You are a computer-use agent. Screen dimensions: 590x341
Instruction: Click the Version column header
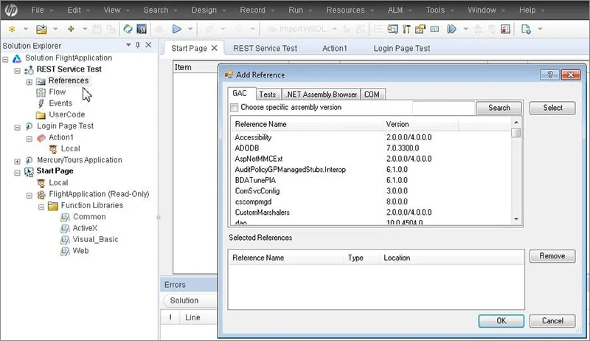pyautogui.click(x=420, y=124)
